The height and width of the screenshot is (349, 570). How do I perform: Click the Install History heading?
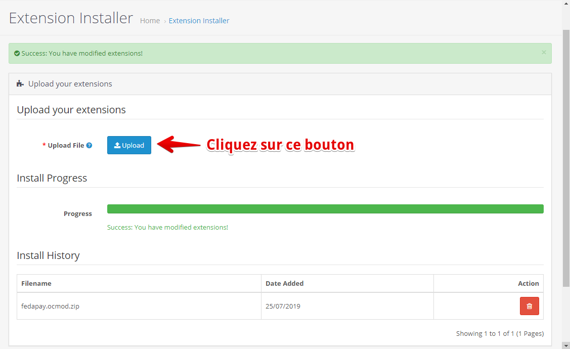pyautogui.click(x=48, y=255)
